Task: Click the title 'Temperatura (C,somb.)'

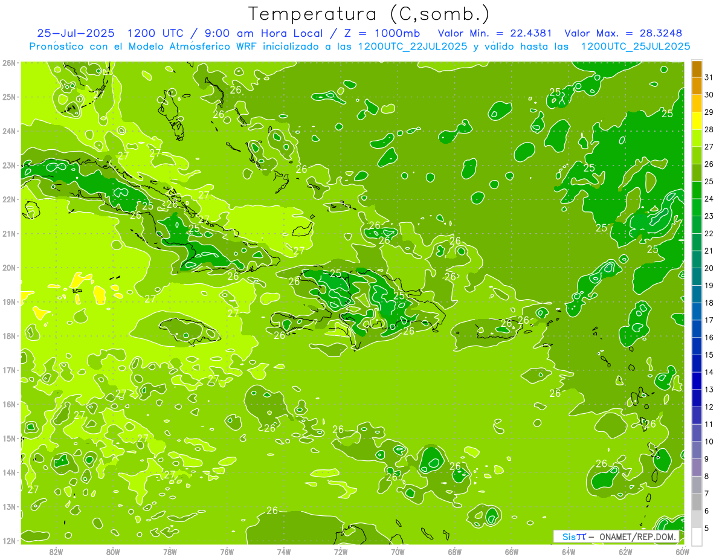Action: [369, 14]
